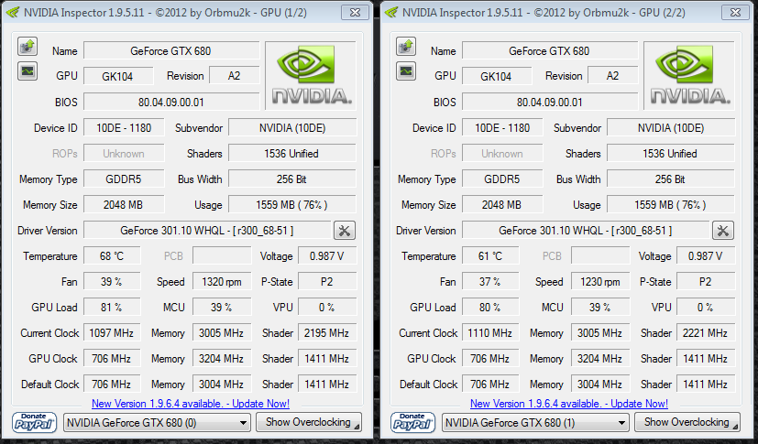758x444 pixels.
Task: Click the Update Now link in GPU (1/2) window
Action: 191,404
